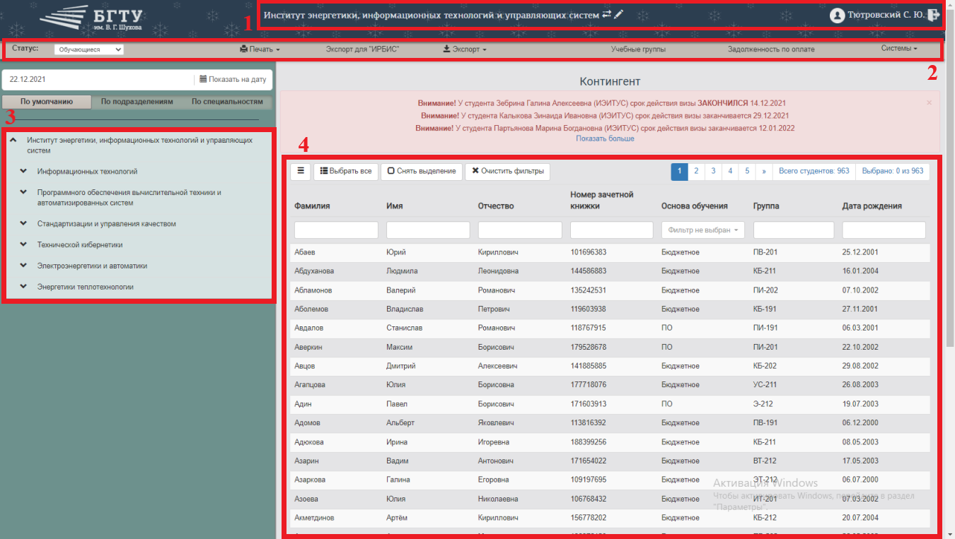Image resolution: width=955 pixels, height=539 pixels.
Task: Click the edit pencil icon beside institute name
Action: [618, 14]
